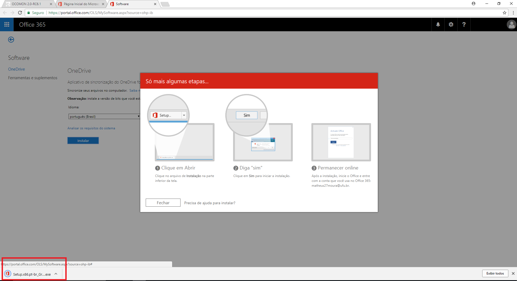Close the Página Inicial do Microsoft tab
Viewport: 517px width, 281px height.
pyautogui.click(x=103, y=4)
